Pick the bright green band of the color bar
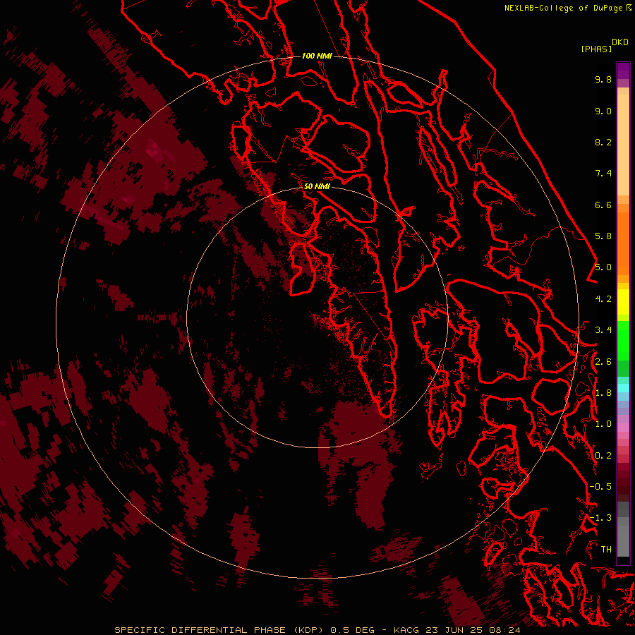 click(x=623, y=341)
